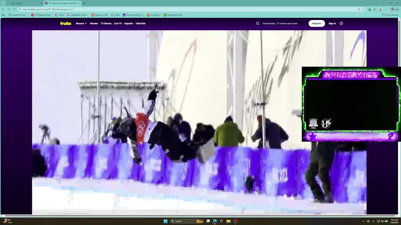Image resolution: width=401 pixels, height=225 pixels.
Task: Click the Register button
Action: click(x=317, y=23)
